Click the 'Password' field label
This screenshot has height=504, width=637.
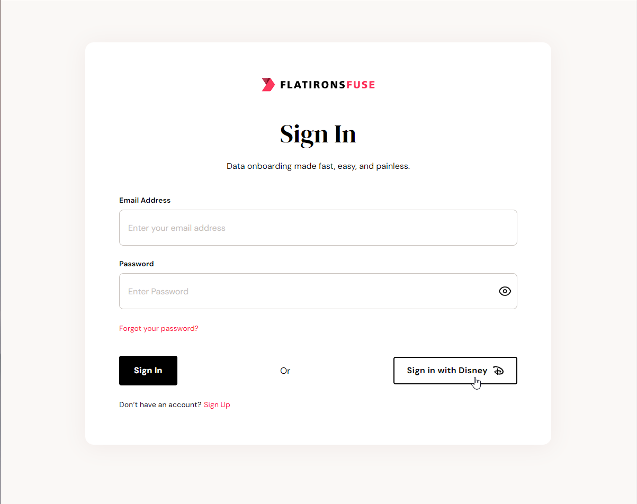click(x=136, y=264)
